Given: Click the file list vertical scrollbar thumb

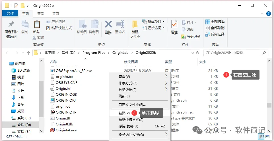Looking at the screenshot, I should click(x=269, y=105).
